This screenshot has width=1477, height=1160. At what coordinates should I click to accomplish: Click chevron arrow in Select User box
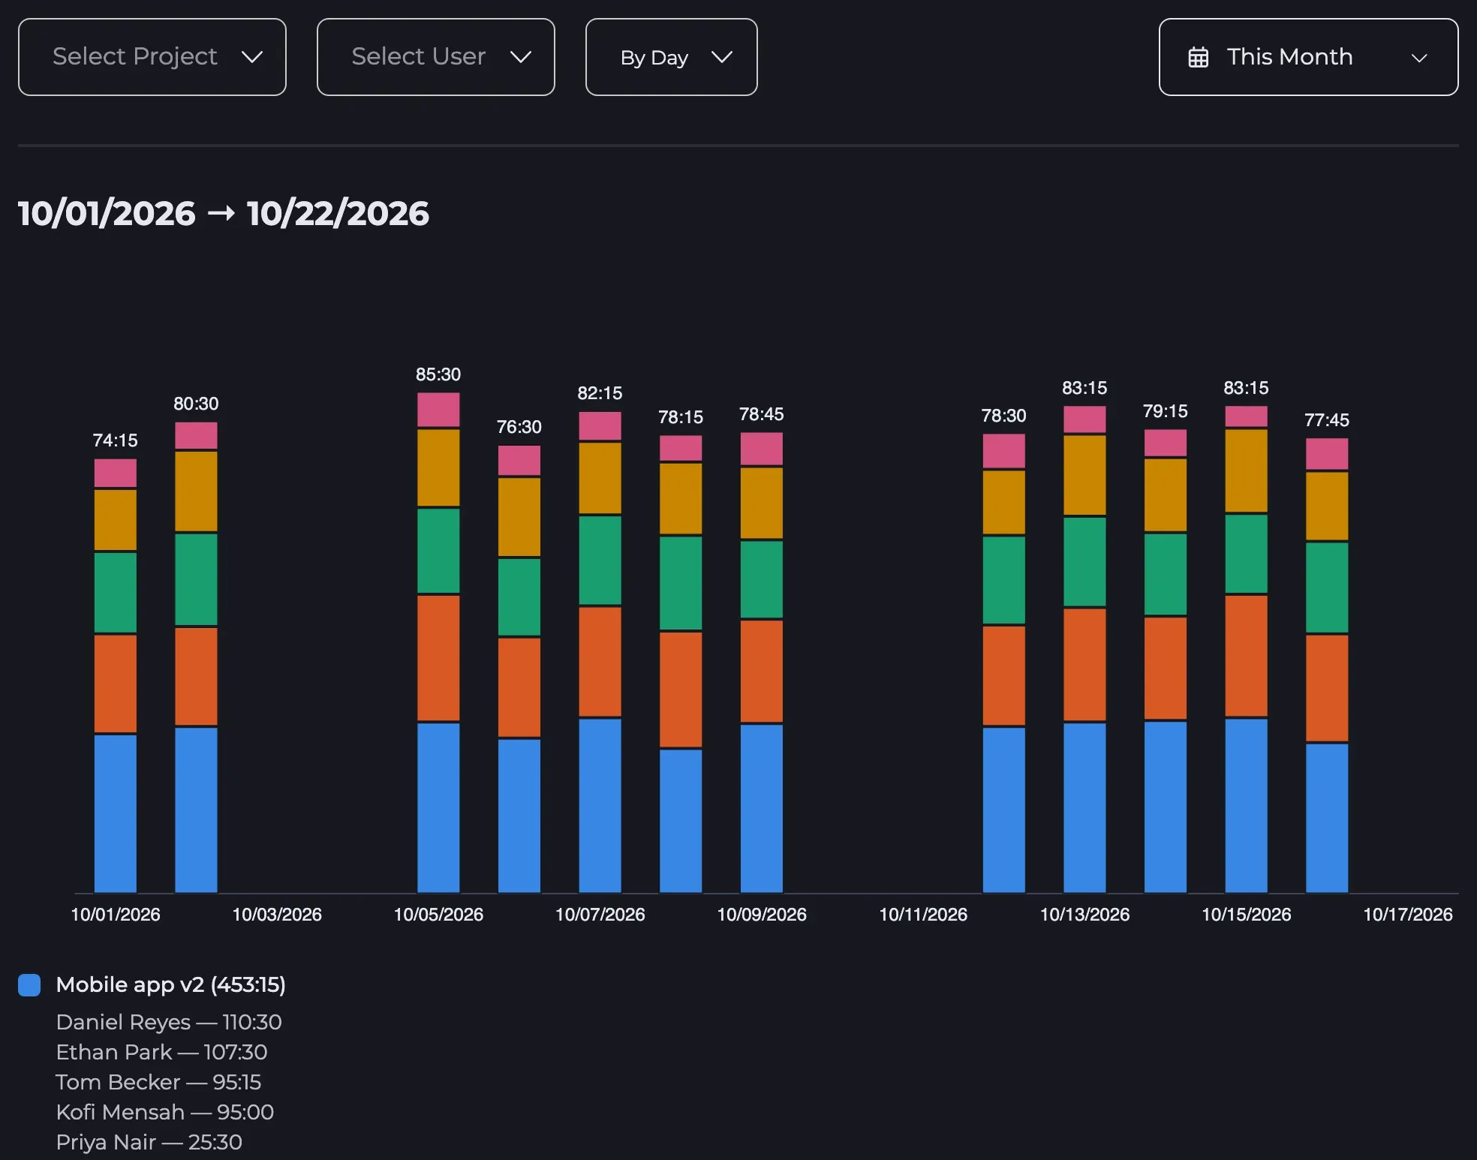(x=520, y=57)
